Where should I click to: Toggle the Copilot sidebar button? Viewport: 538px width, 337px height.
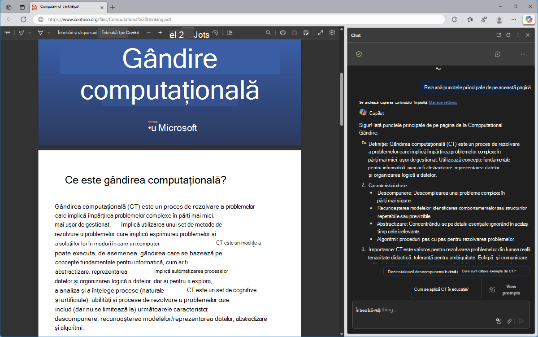click(529, 19)
